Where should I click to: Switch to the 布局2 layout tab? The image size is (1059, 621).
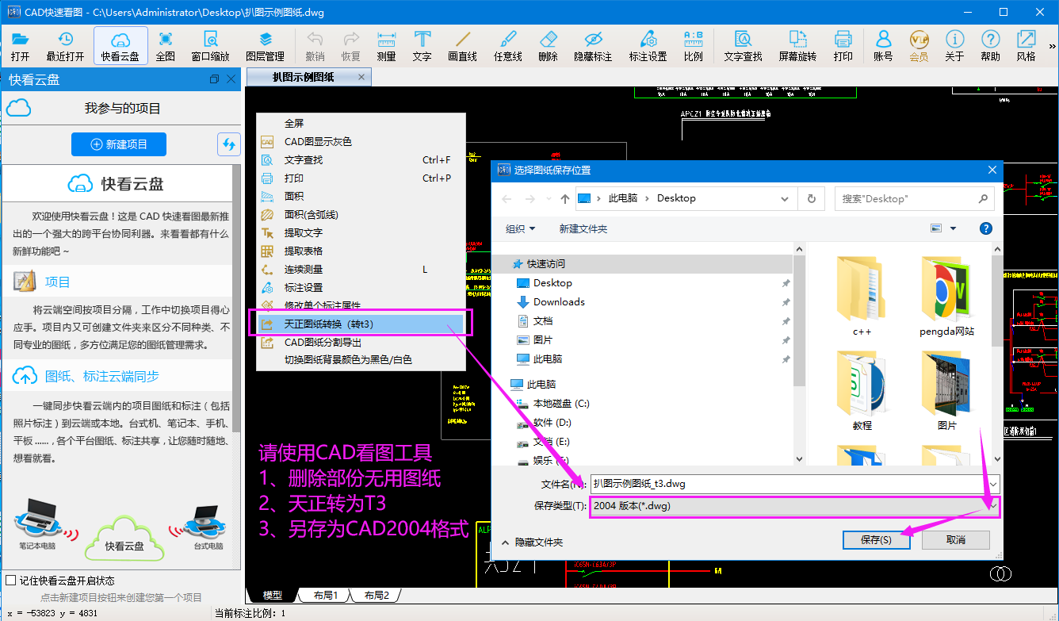click(377, 595)
